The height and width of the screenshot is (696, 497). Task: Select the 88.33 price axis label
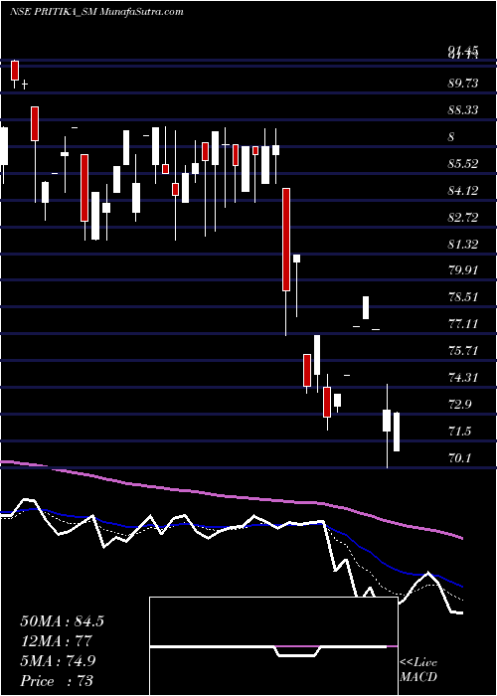(463, 109)
